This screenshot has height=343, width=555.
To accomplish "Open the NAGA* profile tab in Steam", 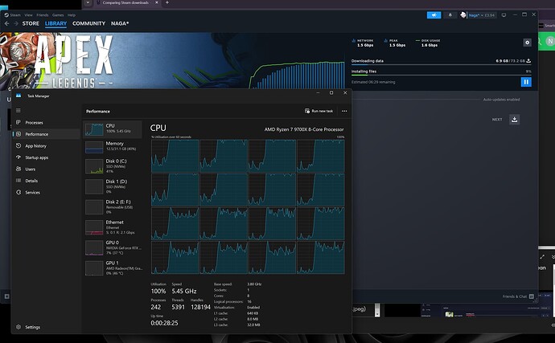I will coord(120,23).
